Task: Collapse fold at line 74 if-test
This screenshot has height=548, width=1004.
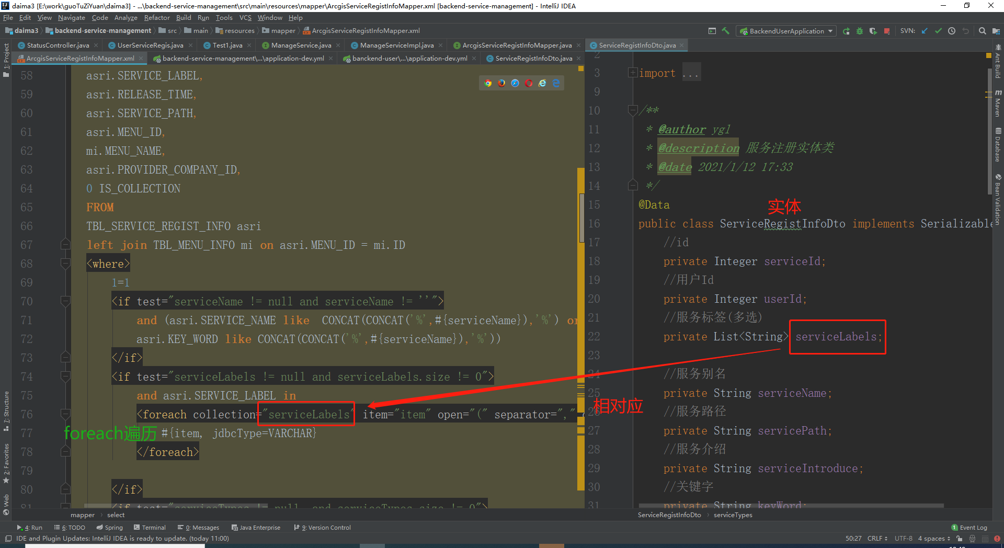Action: [x=65, y=376]
